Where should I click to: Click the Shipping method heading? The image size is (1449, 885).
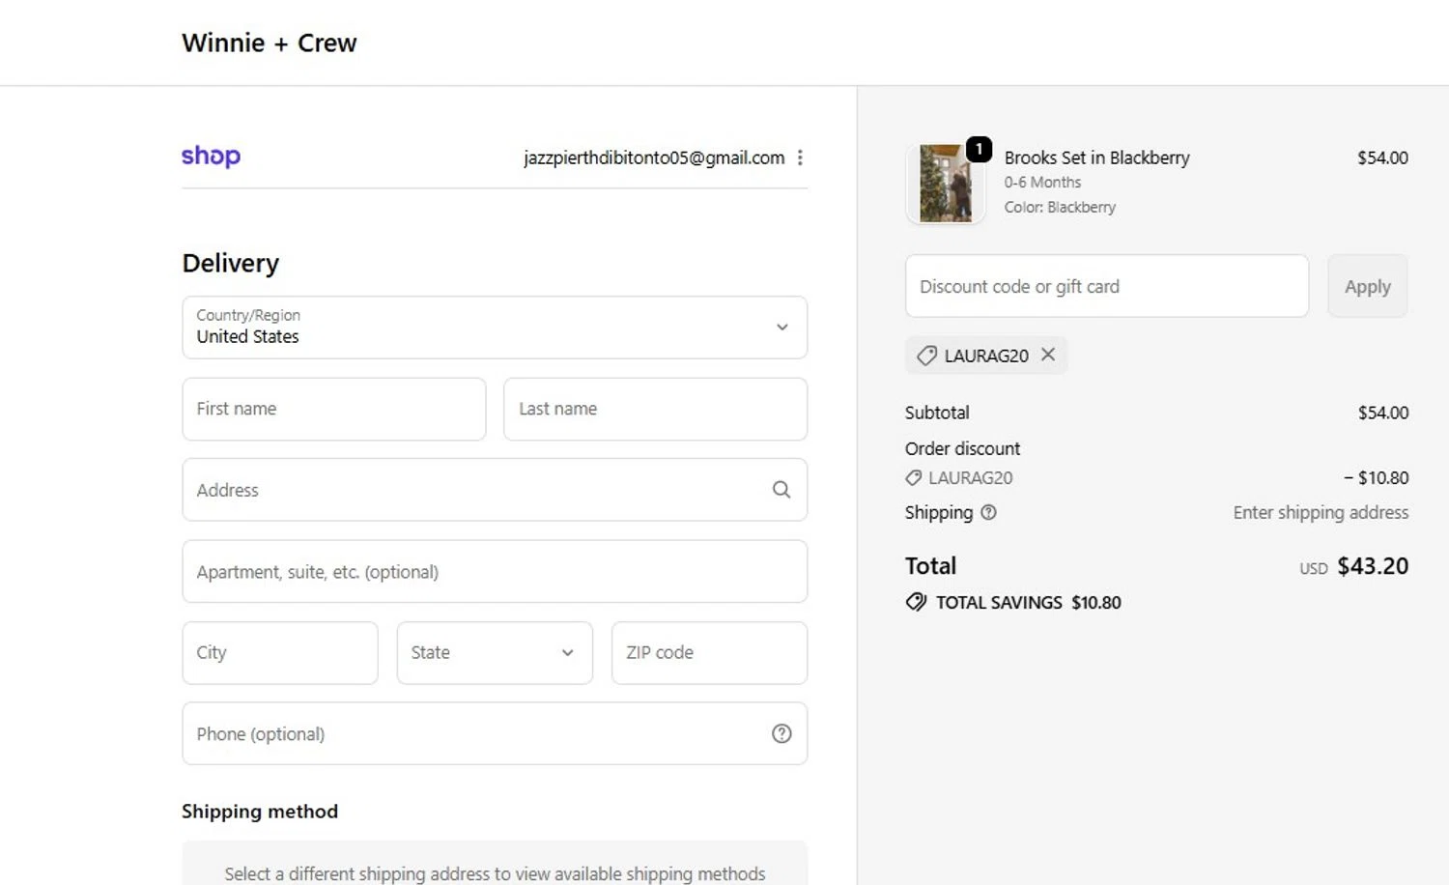coord(260,812)
